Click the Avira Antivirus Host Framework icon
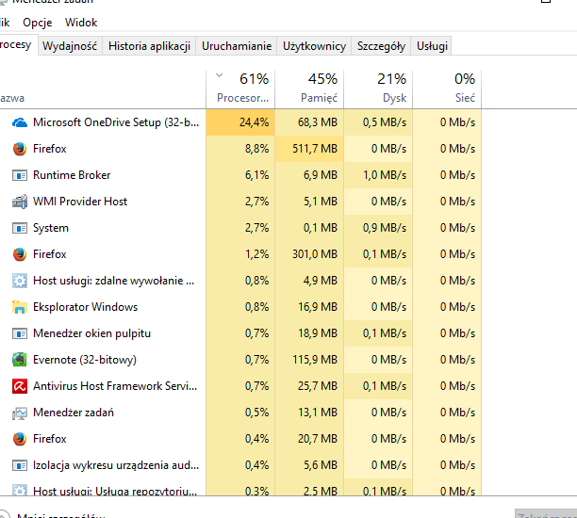The image size is (577, 518). click(x=20, y=386)
